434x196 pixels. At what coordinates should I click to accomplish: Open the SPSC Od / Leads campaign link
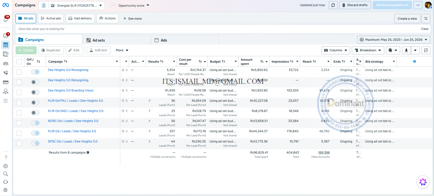(72, 141)
